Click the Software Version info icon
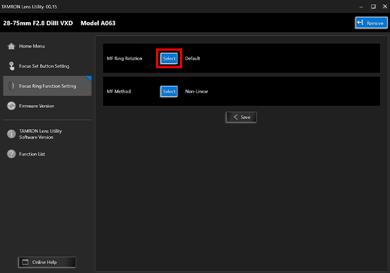Image resolution: width=390 pixels, height=273 pixels. tap(11, 134)
